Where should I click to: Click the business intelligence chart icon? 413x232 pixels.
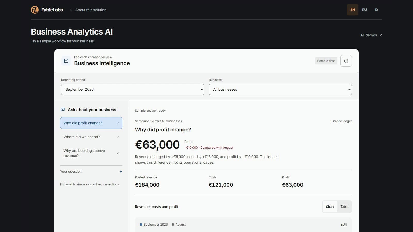tap(66, 61)
